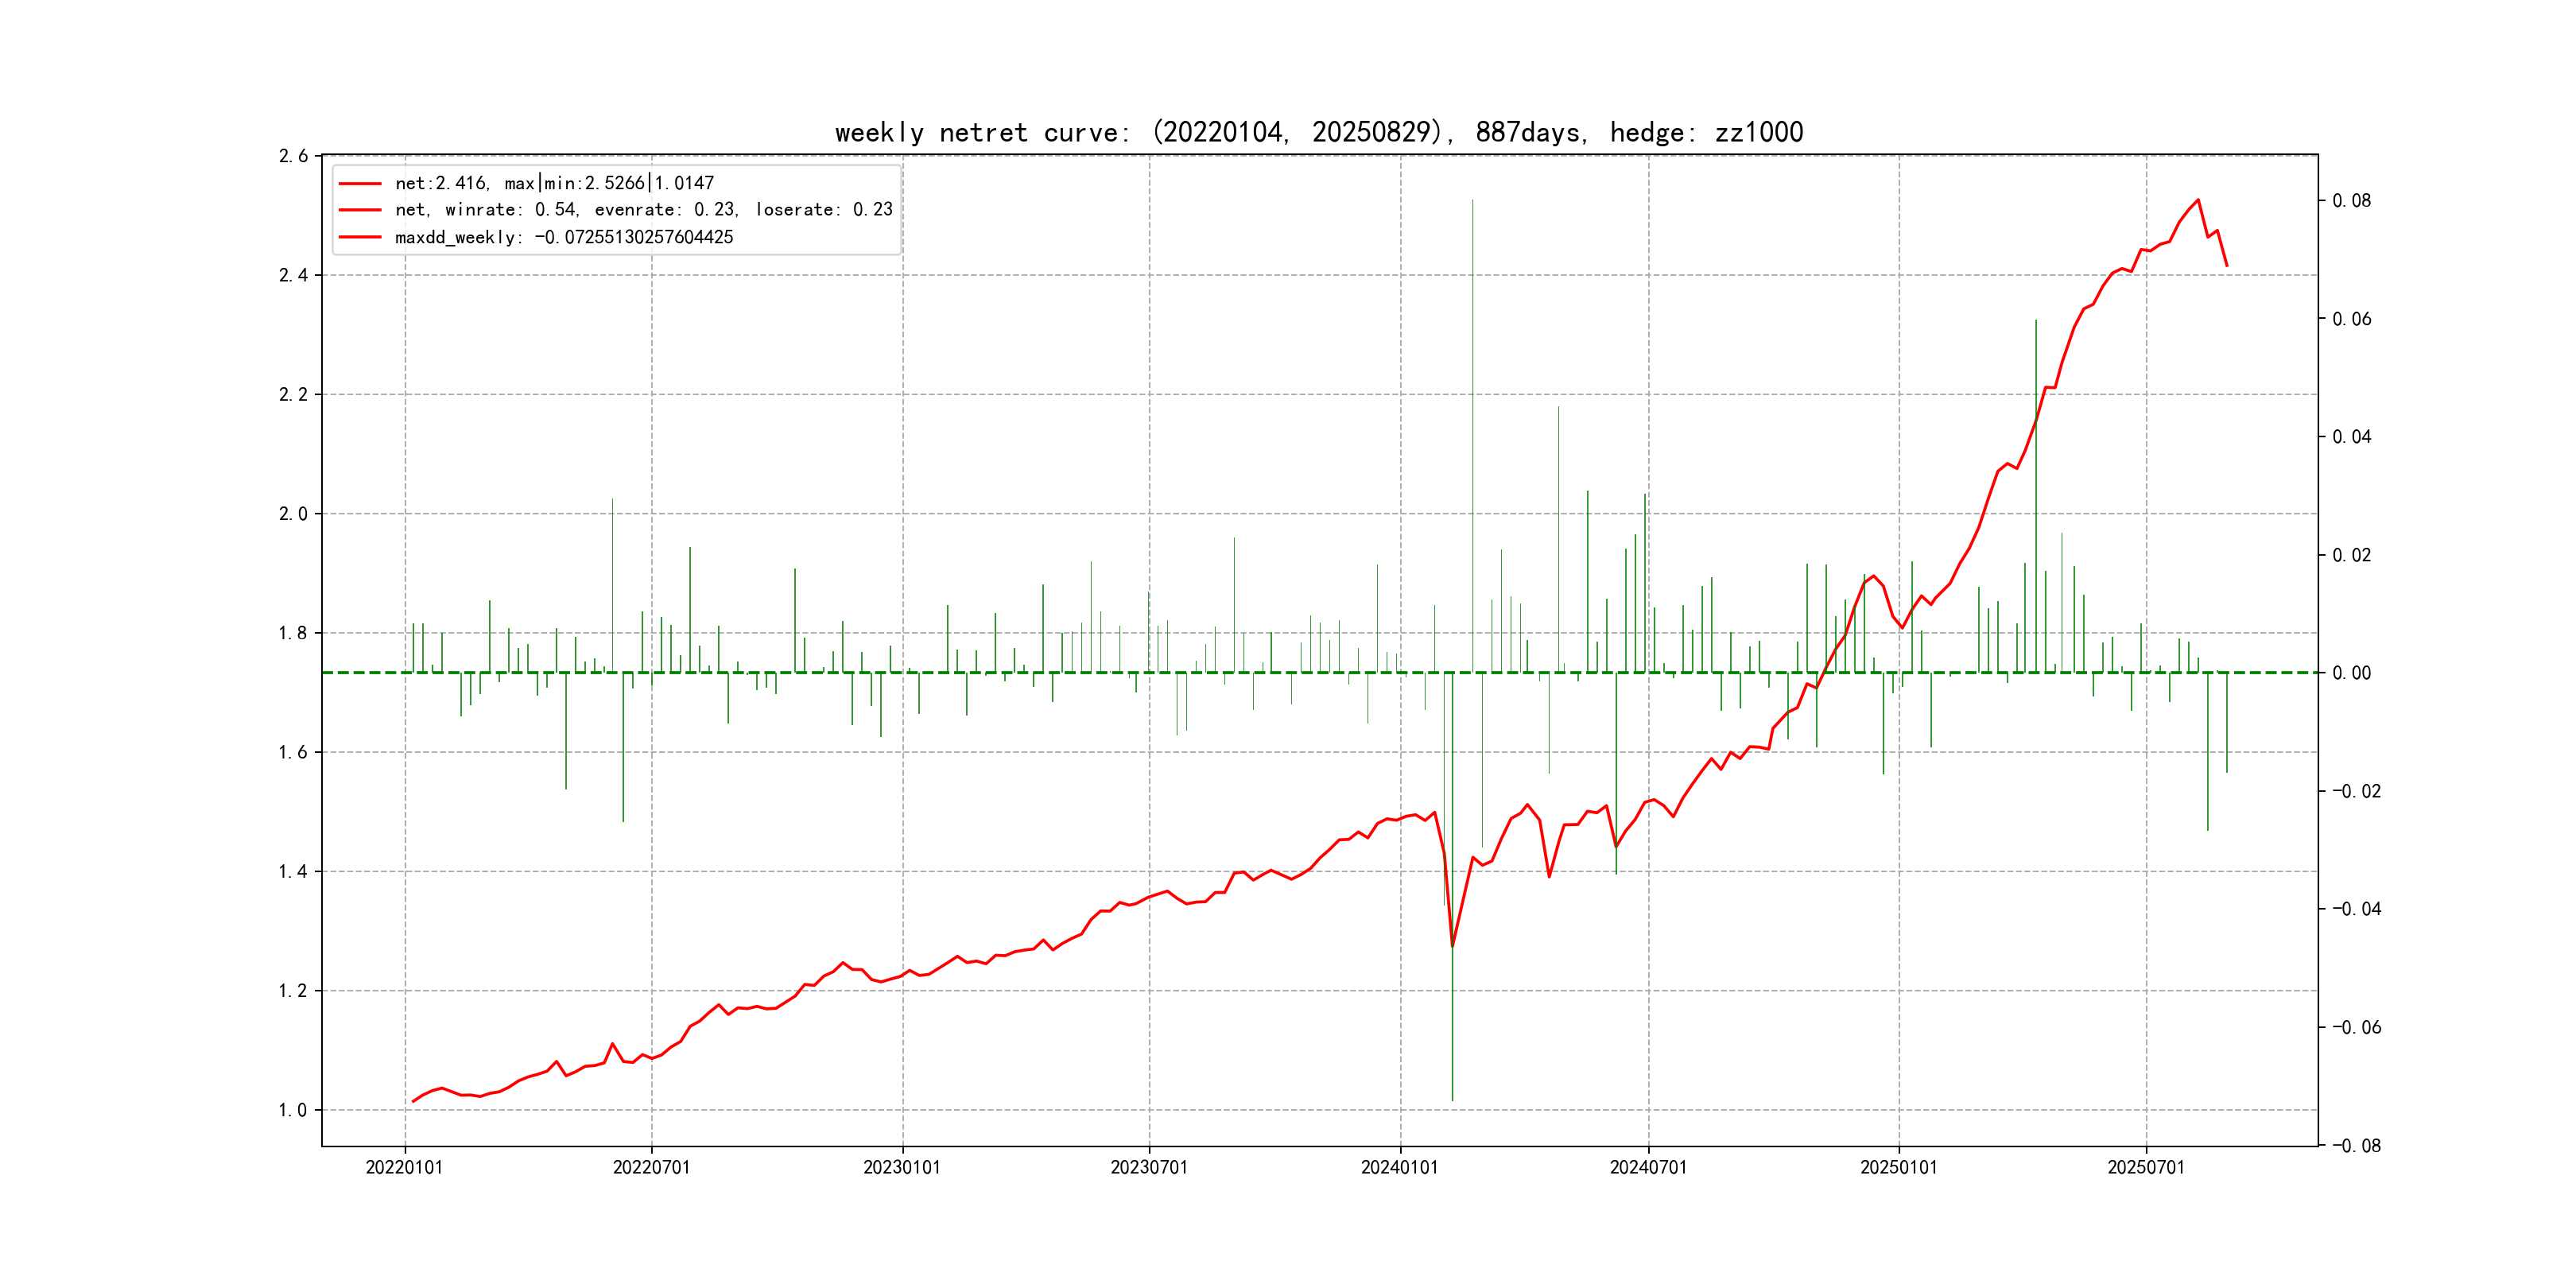
Task: Click left axis tick label 2.0
Action: [x=293, y=514]
